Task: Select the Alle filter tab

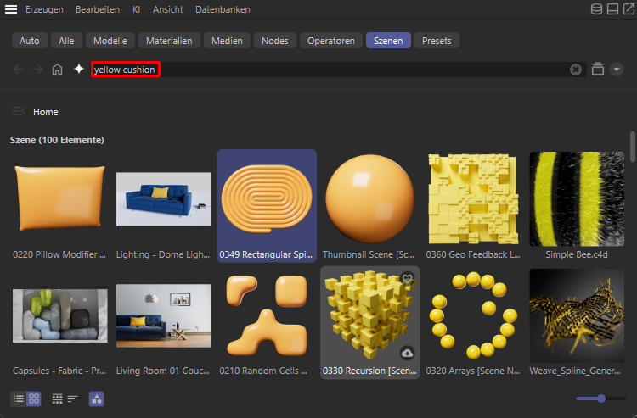Action: click(x=66, y=41)
